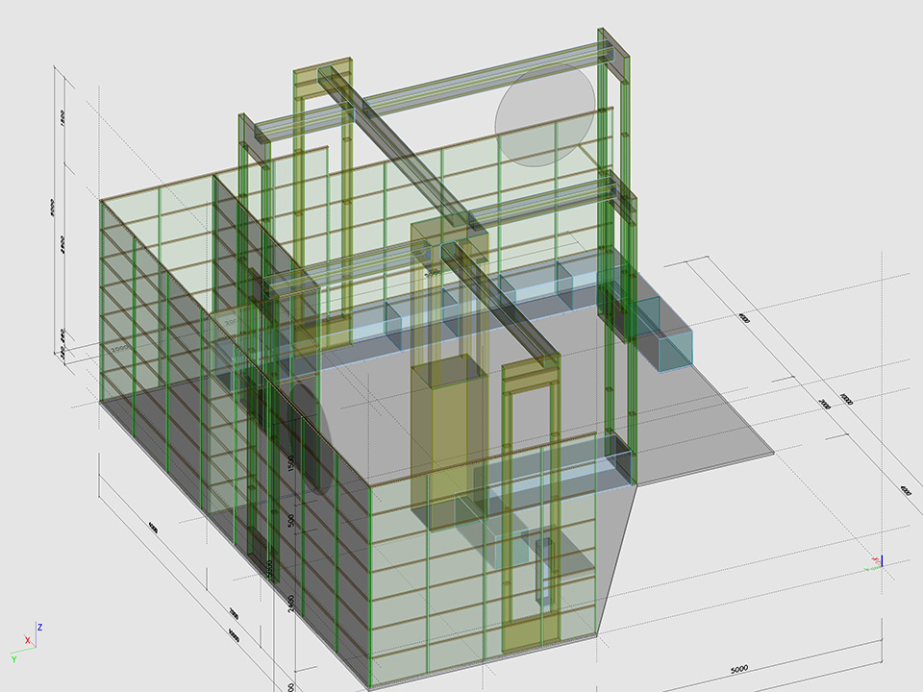Click the red X axis label
923x692 pixels.
click(x=27, y=639)
